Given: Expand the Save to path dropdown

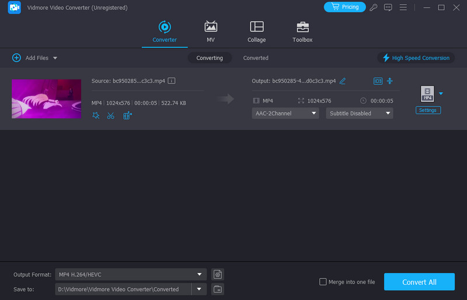Looking at the screenshot, I should point(199,289).
